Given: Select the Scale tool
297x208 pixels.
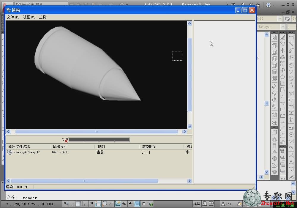Looking at the screenshot, I should (283, 83).
